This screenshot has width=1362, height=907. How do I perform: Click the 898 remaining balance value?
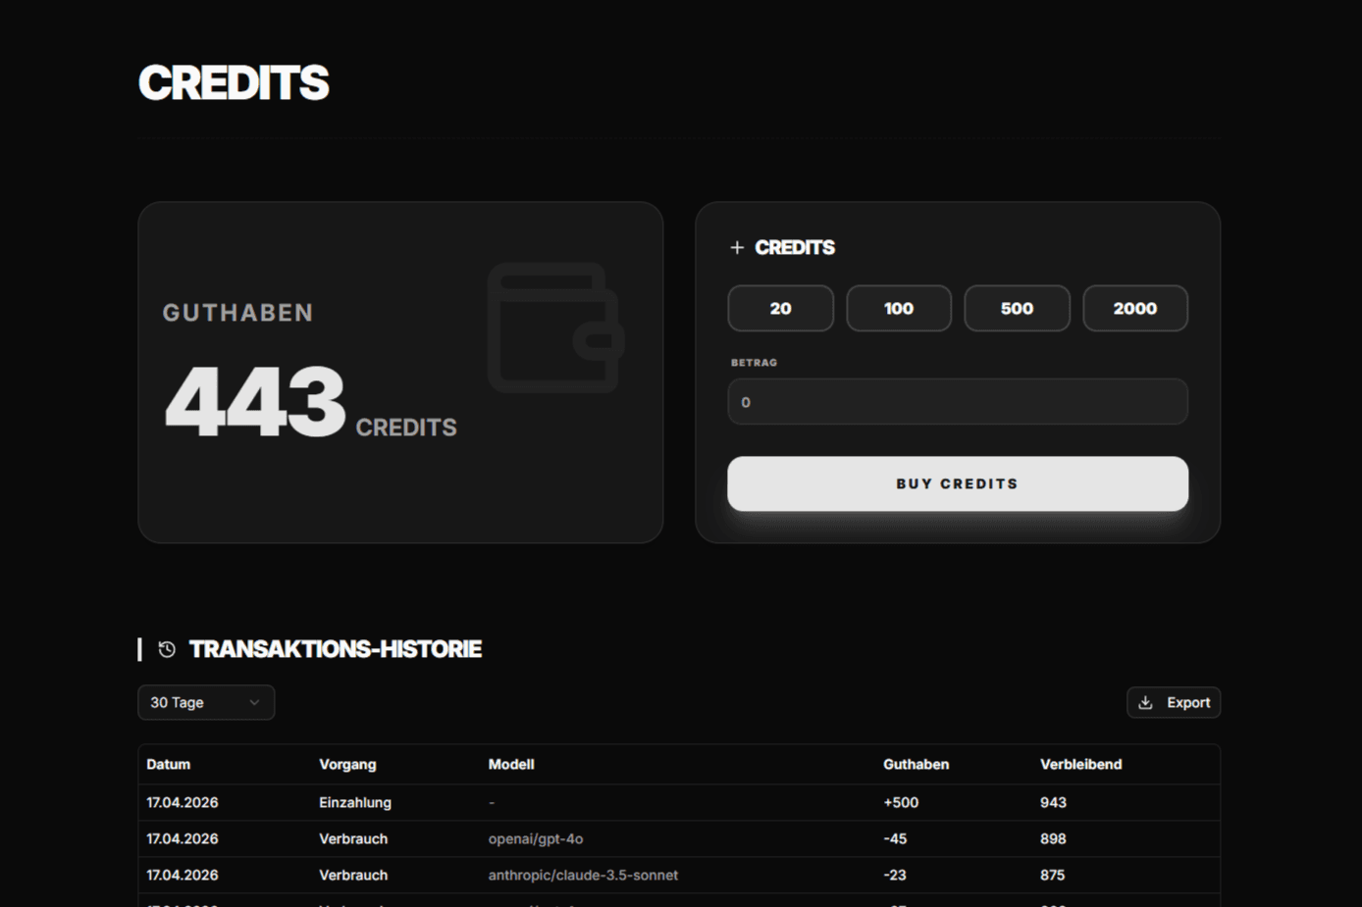coord(1053,838)
